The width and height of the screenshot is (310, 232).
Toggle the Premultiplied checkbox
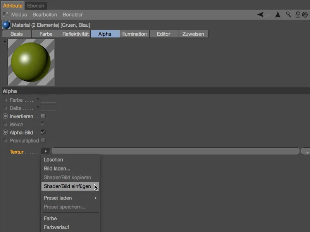coord(43,140)
